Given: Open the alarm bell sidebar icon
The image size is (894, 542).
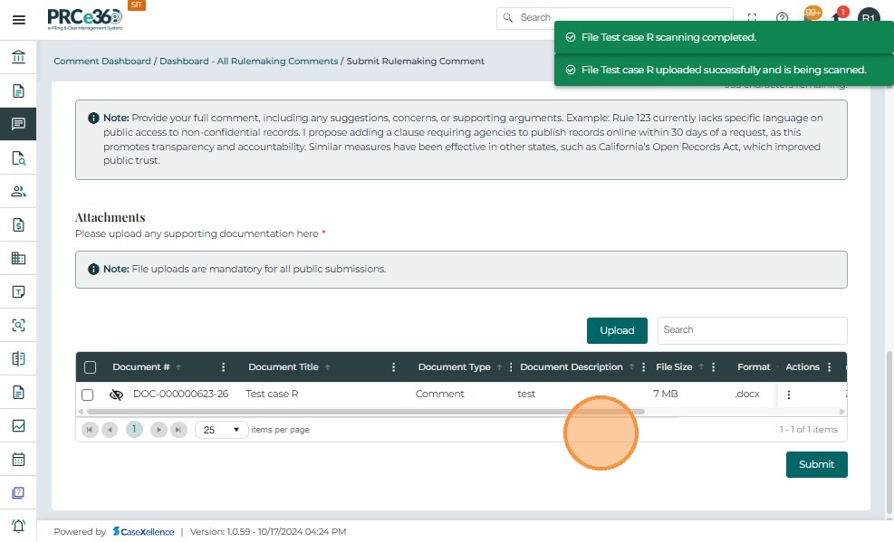Looking at the screenshot, I should (x=18, y=526).
